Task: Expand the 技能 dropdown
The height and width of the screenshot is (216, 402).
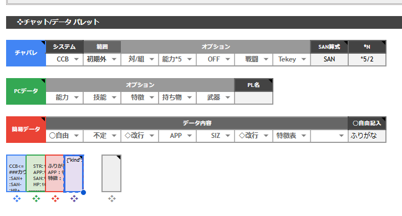Action: click(x=114, y=97)
